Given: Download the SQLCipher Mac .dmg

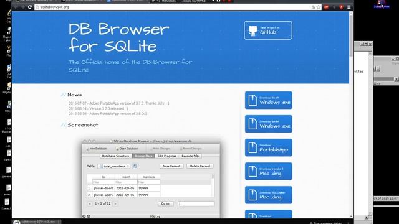Looking at the screenshot, I should (x=269, y=195).
